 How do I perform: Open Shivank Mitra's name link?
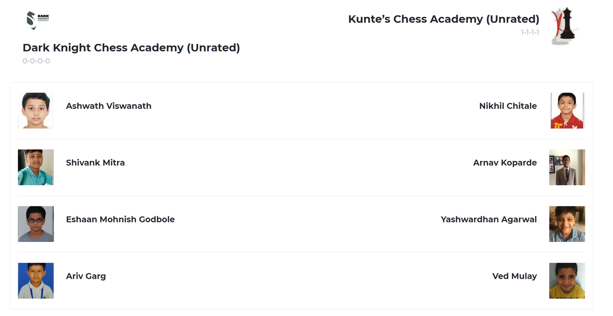[x=96, y=163]
